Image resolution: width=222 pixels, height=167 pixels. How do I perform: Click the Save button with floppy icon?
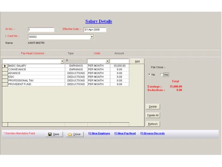coord(54,134)
